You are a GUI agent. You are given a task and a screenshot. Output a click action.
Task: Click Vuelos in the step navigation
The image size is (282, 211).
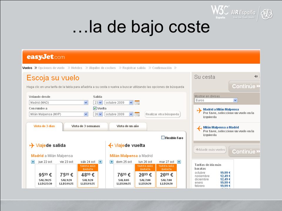click(27, 68)
